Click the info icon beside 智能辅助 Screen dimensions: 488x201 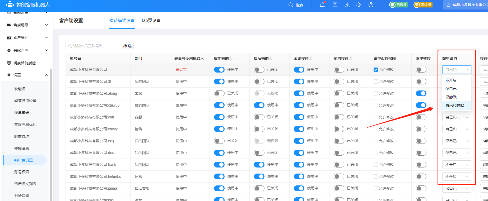231,58
